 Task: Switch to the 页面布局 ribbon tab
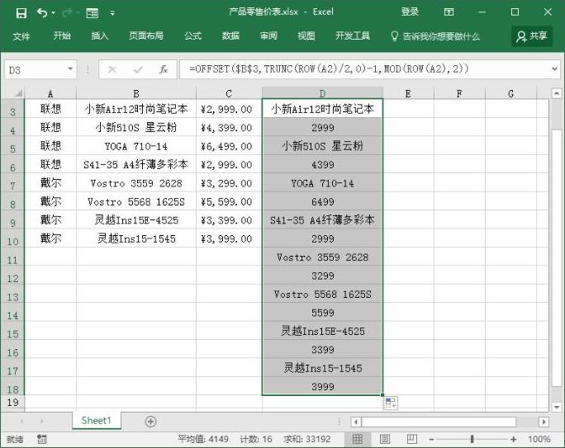(x=146, y=35)
